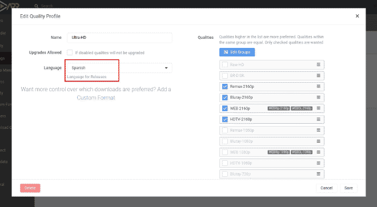Click drag handle icon for Remux-2160p row
Image resolution: width=377 pixels, height=207 pixels.
click(x=318, y=87)
